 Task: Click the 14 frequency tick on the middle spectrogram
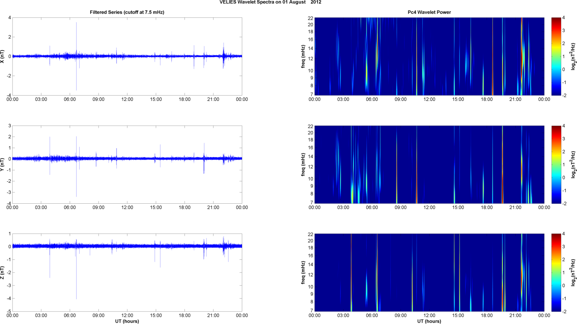pyautogui.click(x=310, y=156)
